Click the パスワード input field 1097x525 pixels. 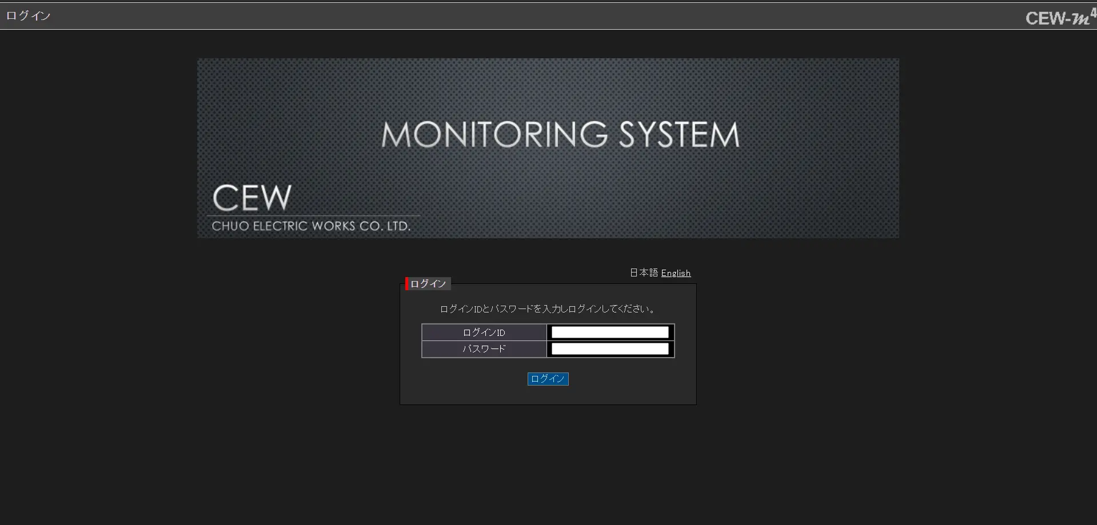(x=610, y=349)
